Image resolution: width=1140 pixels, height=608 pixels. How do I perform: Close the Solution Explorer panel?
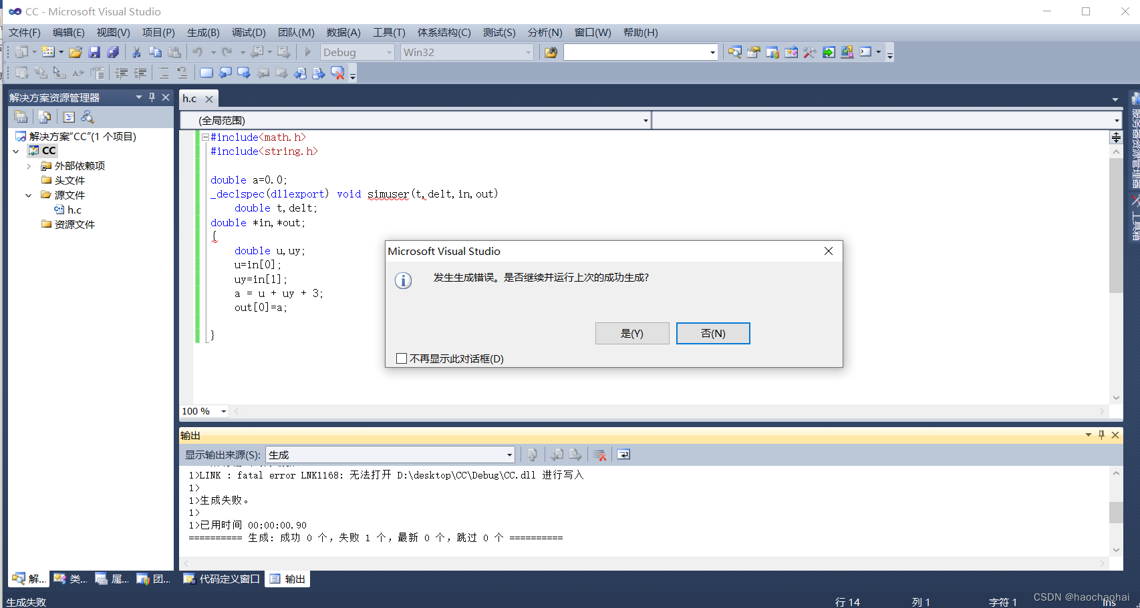[166, 97]
